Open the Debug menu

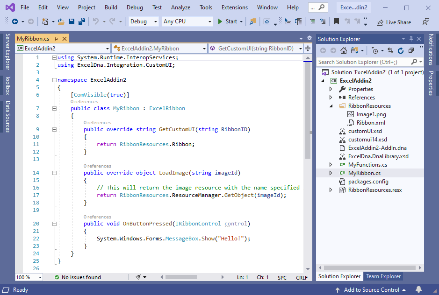click(135, 7)
